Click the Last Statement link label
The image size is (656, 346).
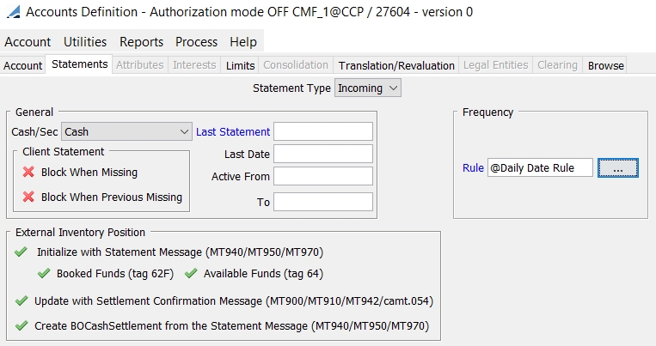tap(233, 131)
